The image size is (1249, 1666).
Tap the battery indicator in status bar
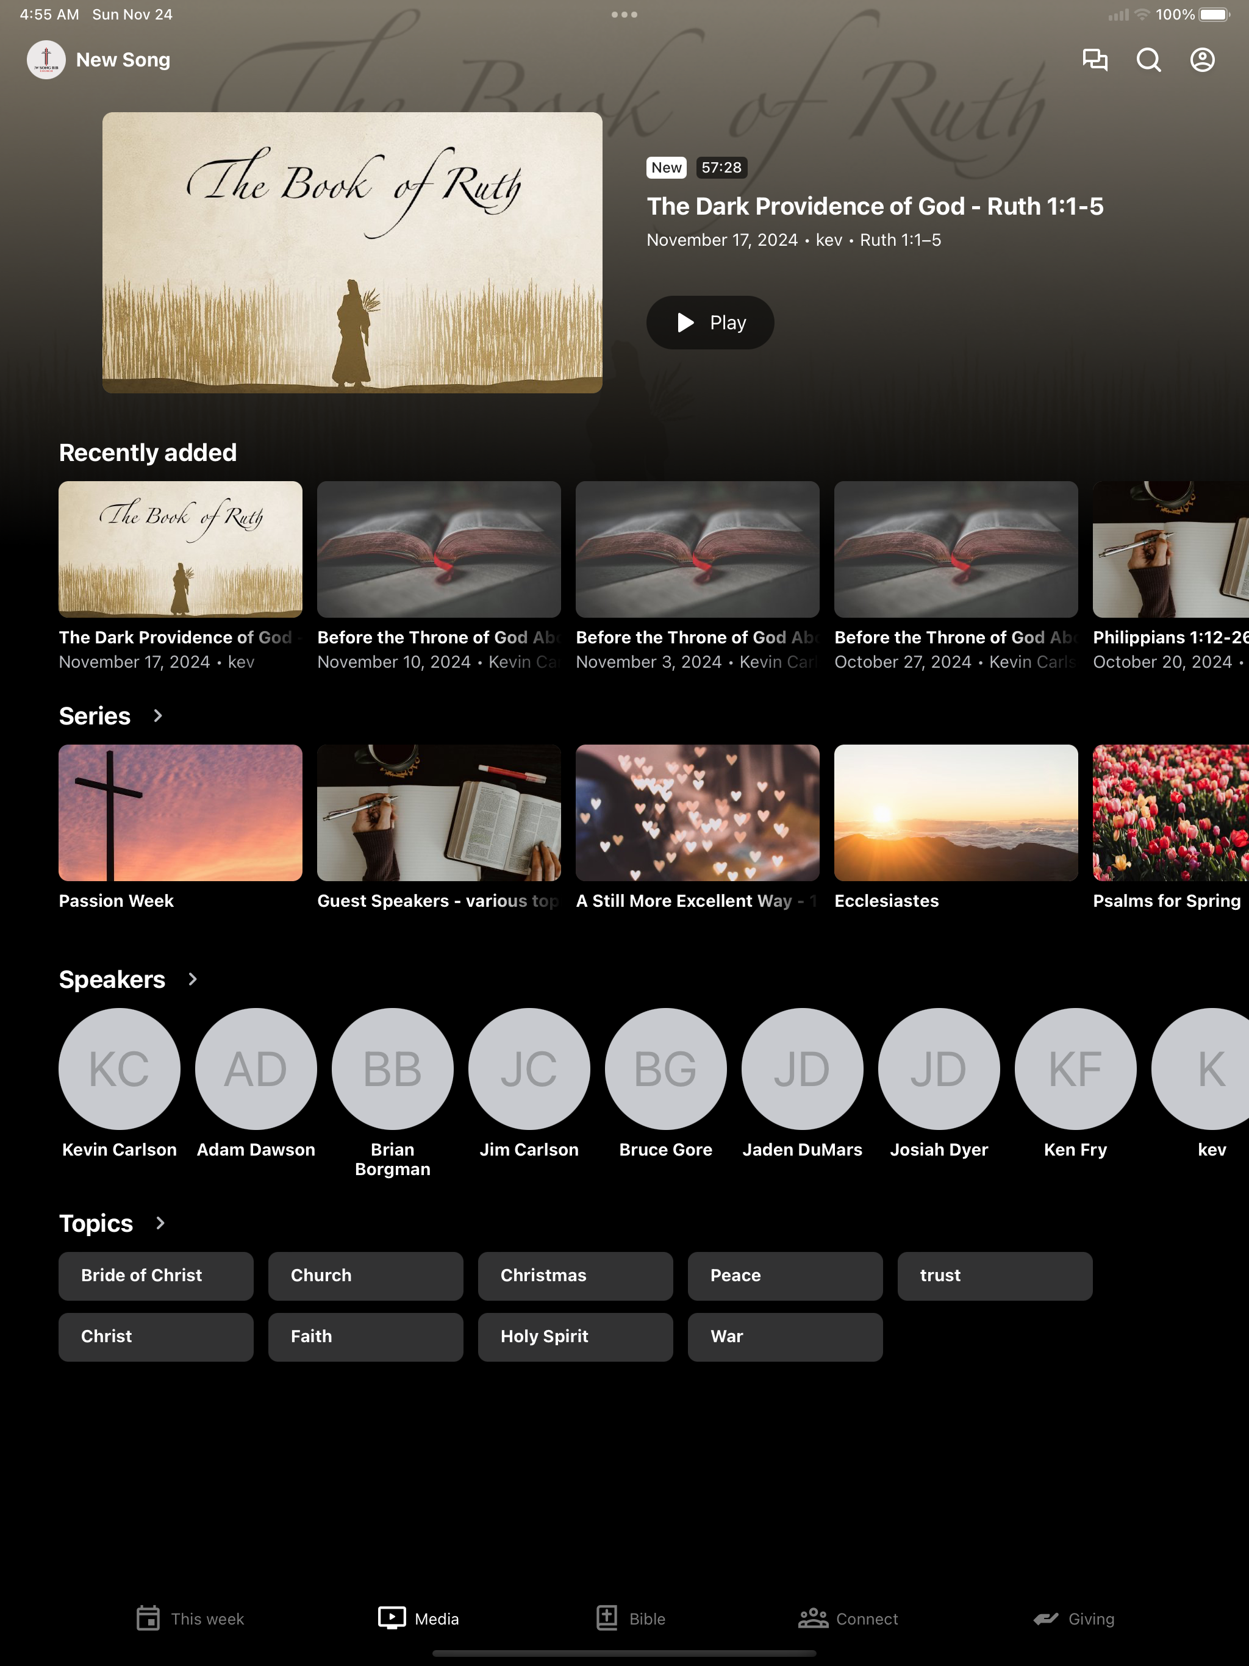[x=1214, y=14]
